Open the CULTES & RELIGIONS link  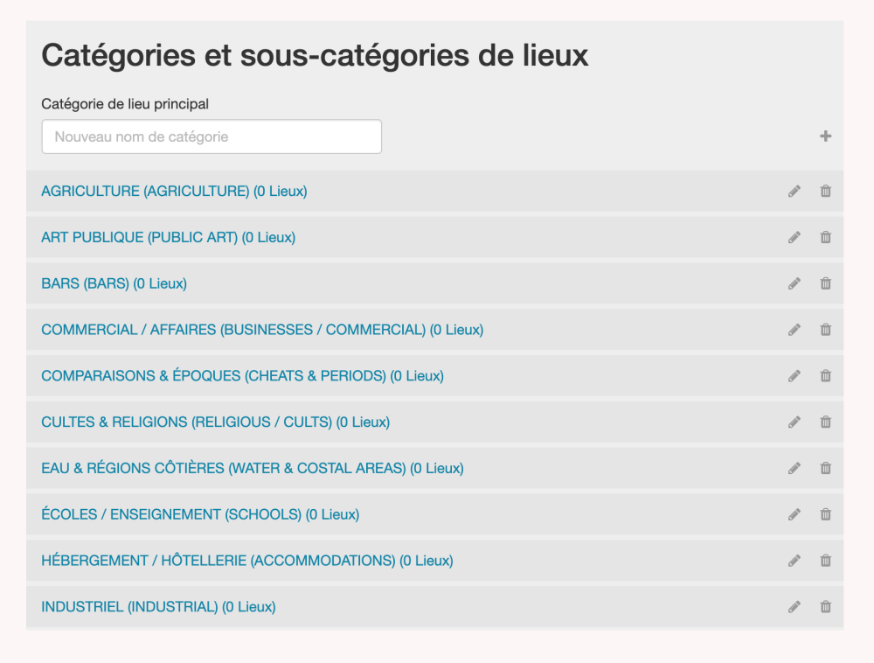(x=215, y=422)
